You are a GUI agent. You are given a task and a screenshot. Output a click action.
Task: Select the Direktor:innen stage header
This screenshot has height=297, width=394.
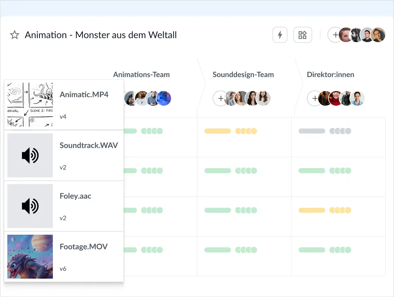point(330,75)
